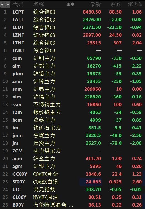Screen dimensions: 145x209
Task: Select 沪铝主力 row name
Action: point(44,66)
